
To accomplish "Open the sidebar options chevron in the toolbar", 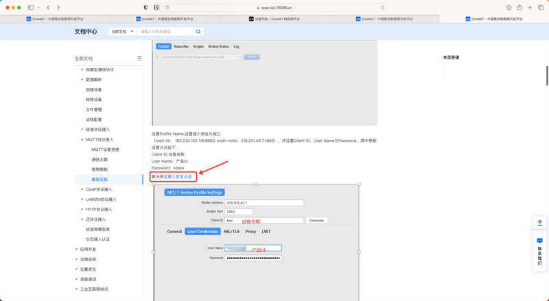I will pos(39,8).
